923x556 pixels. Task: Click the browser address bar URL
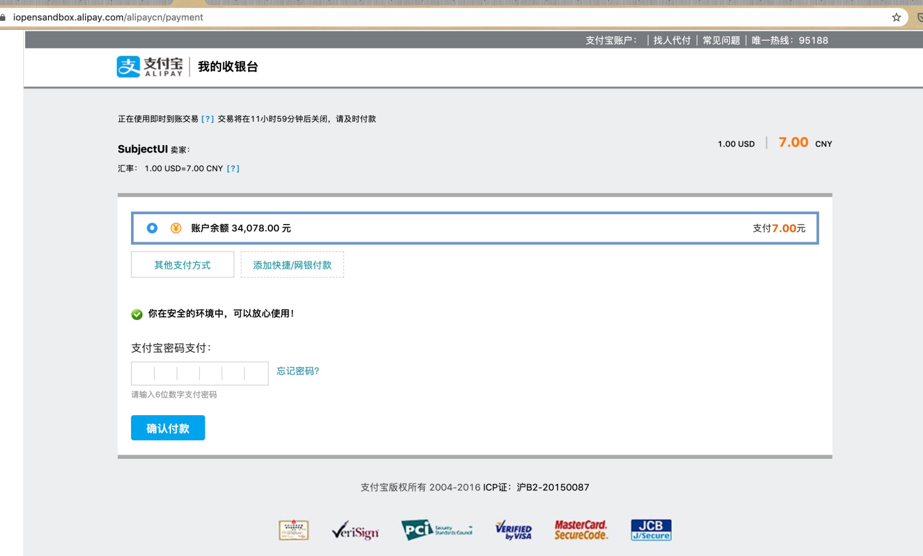coord(108,17)
